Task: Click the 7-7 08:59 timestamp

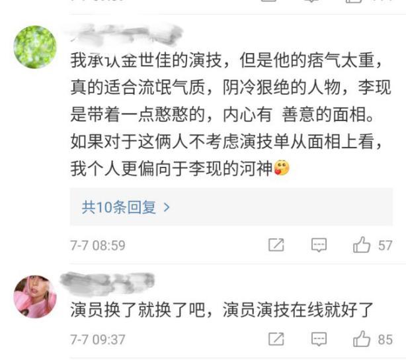Action: tap(98, 245)
